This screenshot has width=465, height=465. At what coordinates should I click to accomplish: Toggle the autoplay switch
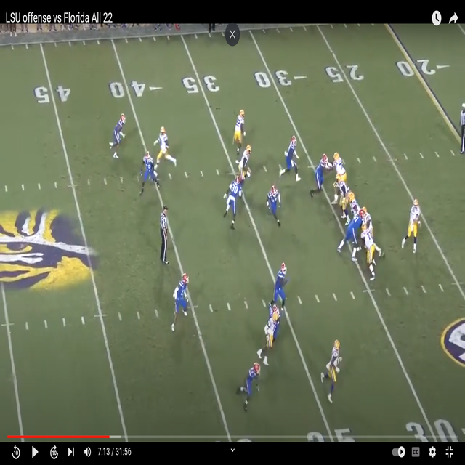(398, 452)
